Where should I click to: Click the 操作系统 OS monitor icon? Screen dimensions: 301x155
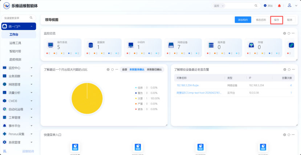pyautogui.click(x=50, y=45)
